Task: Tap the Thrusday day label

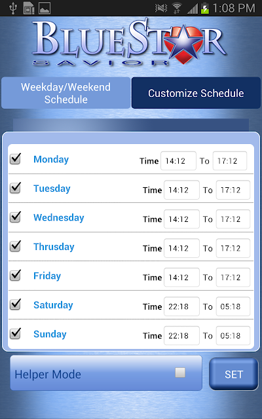Action: tap(54, 247)
